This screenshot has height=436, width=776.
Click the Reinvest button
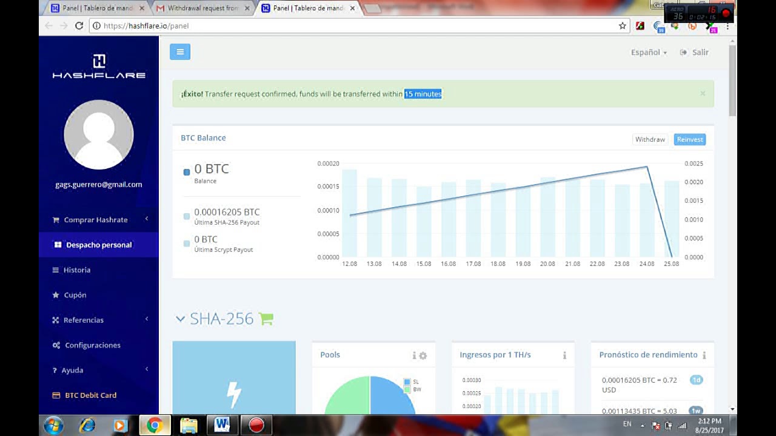pyautogui.click(x=690, y=139)
